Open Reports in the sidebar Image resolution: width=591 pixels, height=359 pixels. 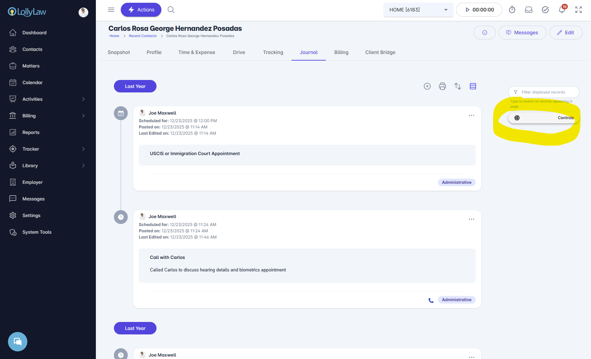(x=31, y=132)
